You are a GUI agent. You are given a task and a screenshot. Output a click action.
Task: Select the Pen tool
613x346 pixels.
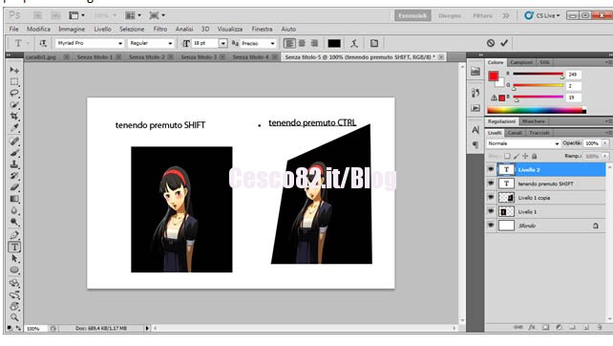tap(14, 235)
